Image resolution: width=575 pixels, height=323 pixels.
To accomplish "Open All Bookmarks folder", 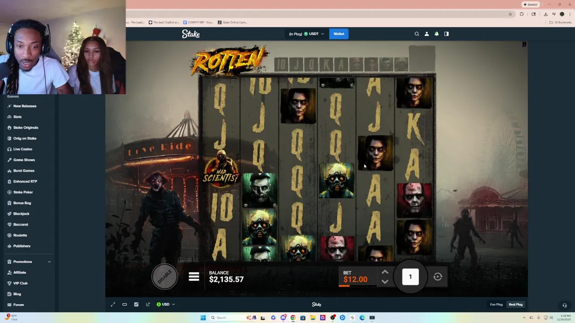I will 560,22.
